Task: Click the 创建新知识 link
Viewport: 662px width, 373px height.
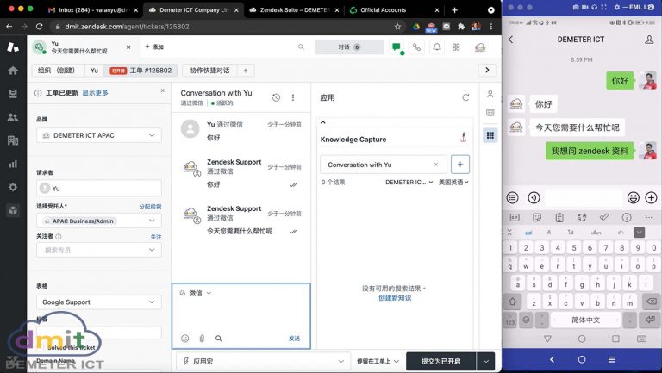Action: point(395,298)
